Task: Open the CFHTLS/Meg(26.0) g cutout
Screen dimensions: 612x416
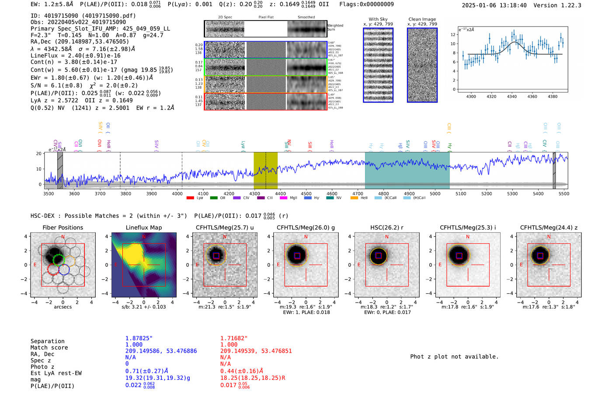Action: pyautogui.click(x=306, y=265)
